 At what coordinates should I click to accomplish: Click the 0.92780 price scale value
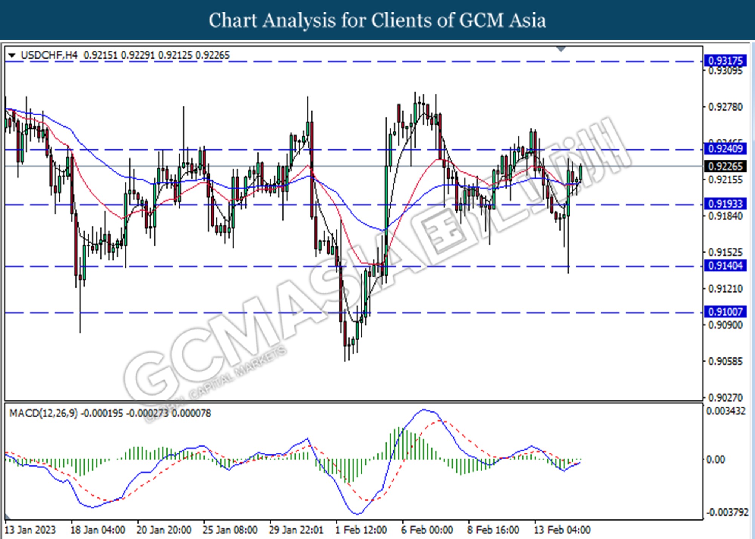725,107
